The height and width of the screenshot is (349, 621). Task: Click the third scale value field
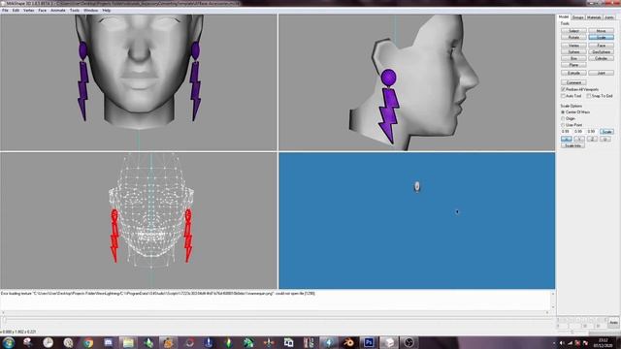point(592,132)
